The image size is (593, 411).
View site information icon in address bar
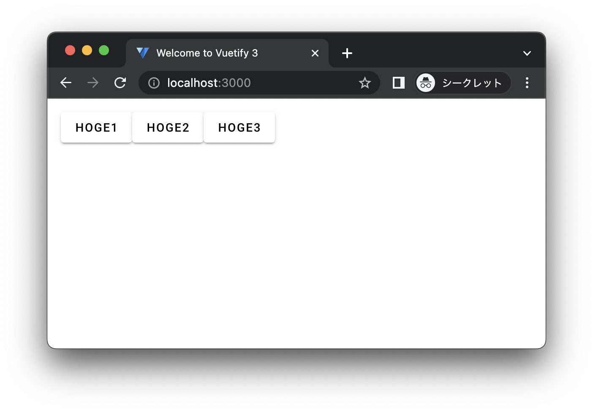(154, 83)
